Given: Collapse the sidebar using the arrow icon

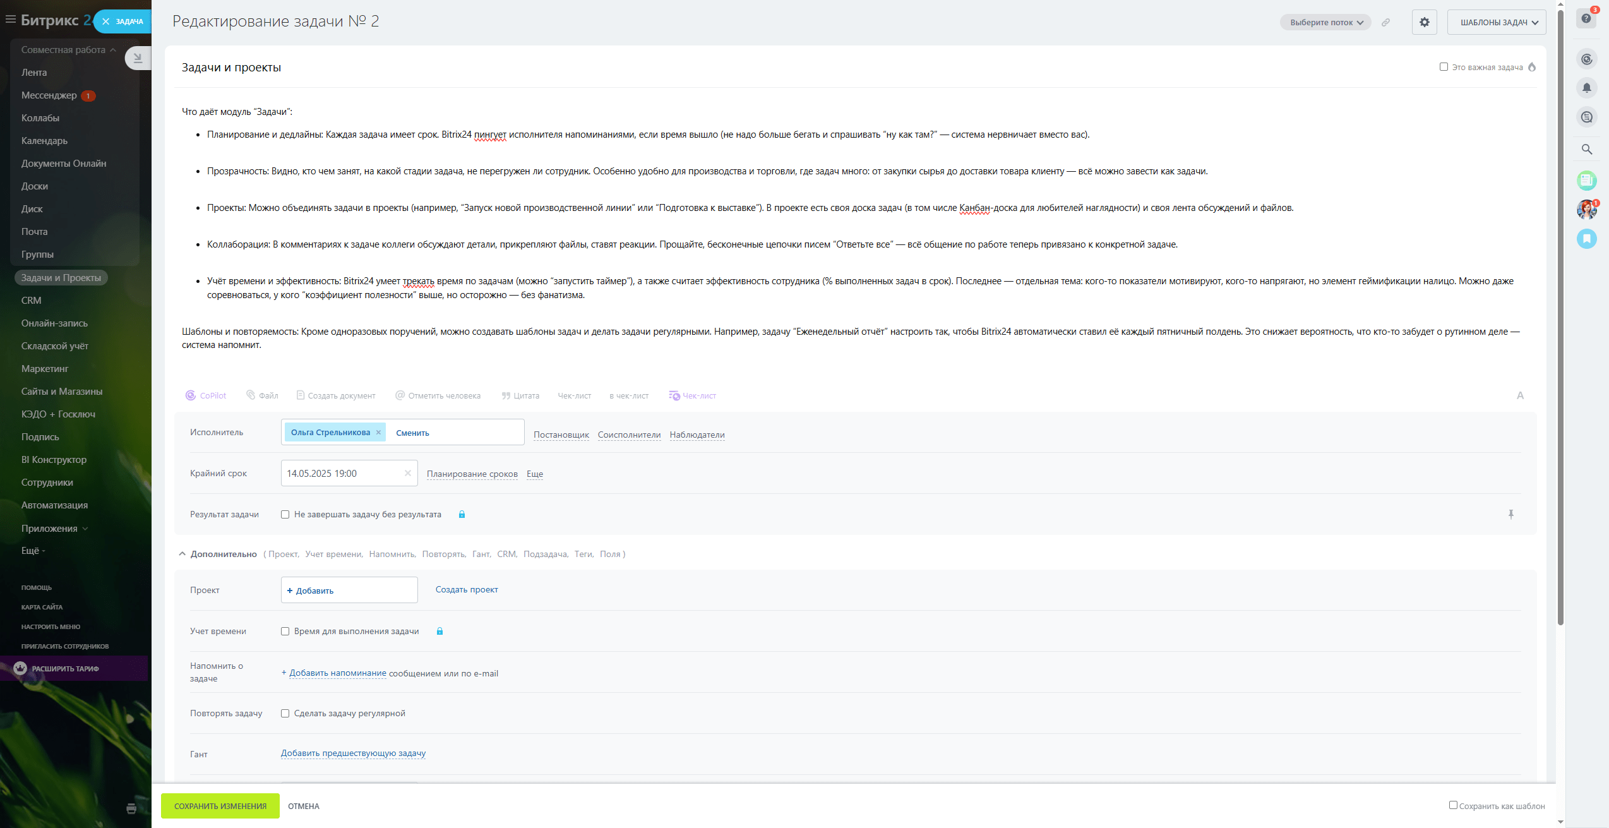Looking at the screenshot, I should tap(138, 58).
